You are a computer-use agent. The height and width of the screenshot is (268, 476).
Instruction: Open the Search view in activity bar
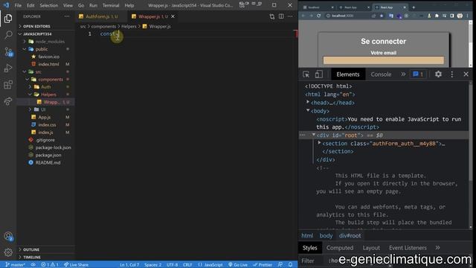8,35
